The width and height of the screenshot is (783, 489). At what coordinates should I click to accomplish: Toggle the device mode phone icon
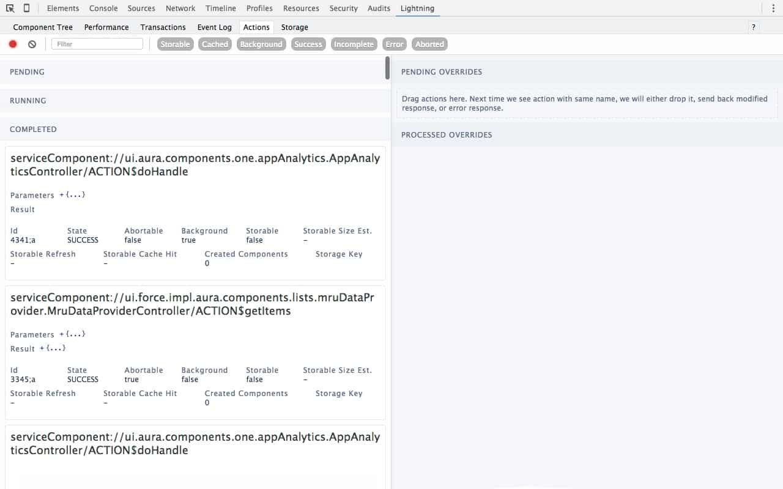click(x=26, y=9)
